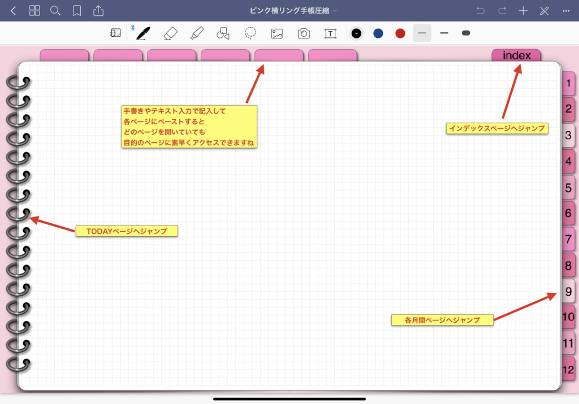Open the page thumbnails grid view

34,10
